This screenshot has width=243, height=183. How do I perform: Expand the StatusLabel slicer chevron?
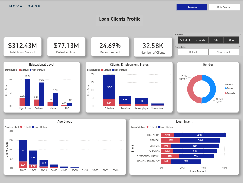click(240, 47)
